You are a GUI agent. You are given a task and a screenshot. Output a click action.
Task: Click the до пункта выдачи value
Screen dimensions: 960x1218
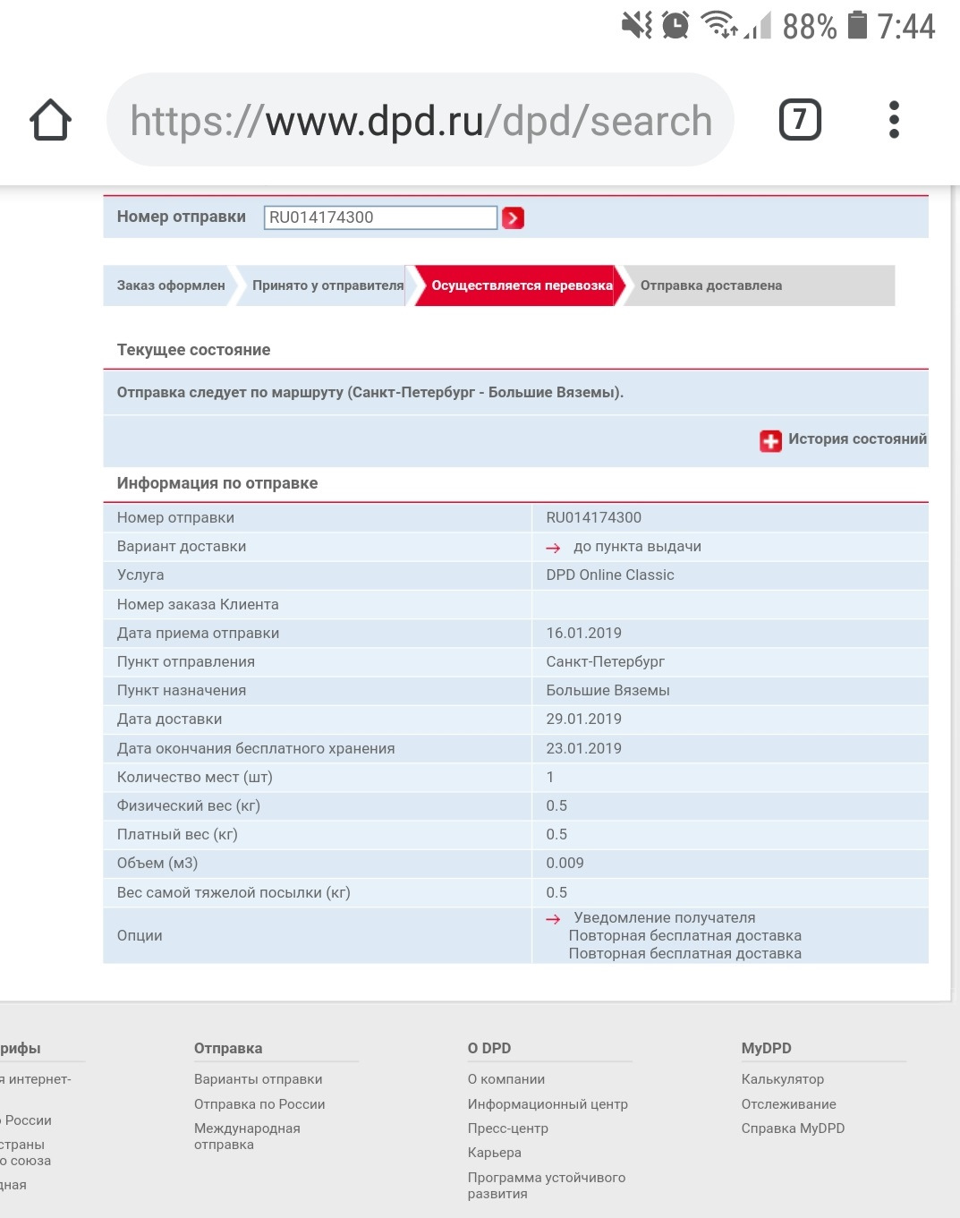637,547
